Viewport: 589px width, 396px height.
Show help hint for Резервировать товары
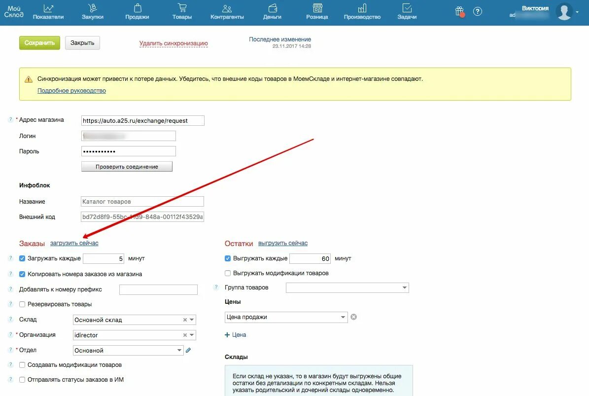coord(10,304)
